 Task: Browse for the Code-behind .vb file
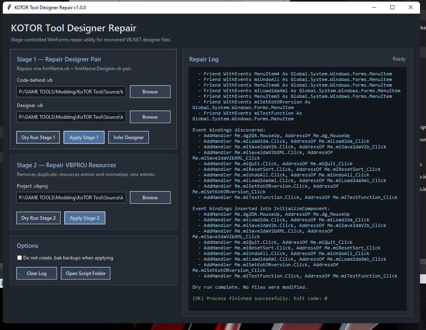coord(150,92)
